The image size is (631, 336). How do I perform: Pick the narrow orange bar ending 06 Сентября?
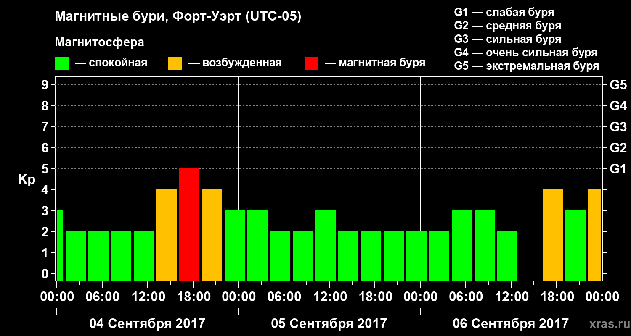594,235
